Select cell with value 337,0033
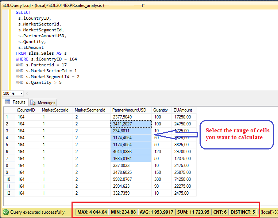Viewport: 278px width, 218px height. (x=131, y=165)
